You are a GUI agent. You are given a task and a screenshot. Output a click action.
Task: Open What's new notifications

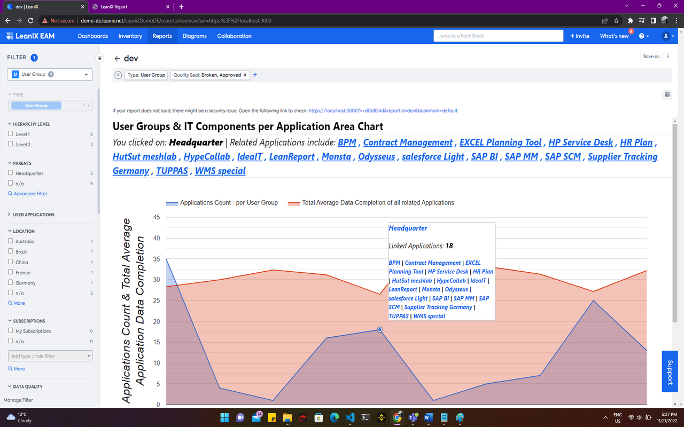(615, 36)
